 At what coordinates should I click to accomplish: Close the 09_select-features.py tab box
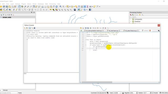(x=138, y=31)
